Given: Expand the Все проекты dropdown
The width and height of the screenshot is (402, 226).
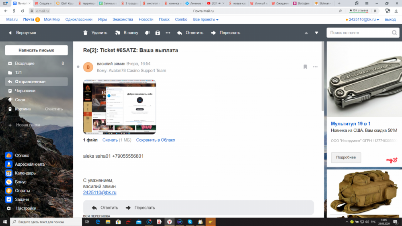Looking at the screenshot, I should pyautogui.click(x=205, y=19).
